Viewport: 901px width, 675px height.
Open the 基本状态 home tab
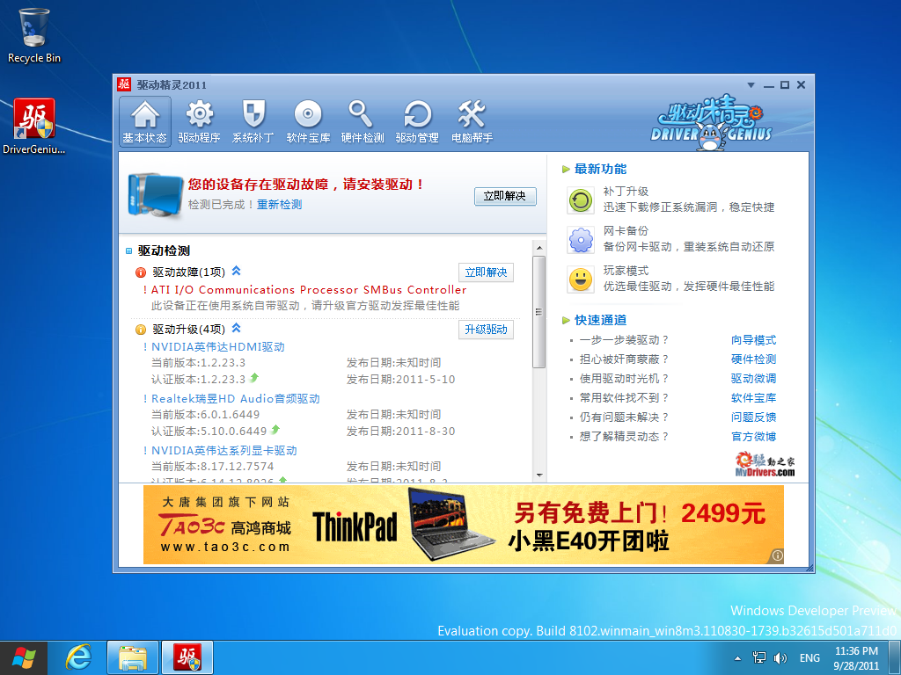click(x=145, y=121)
